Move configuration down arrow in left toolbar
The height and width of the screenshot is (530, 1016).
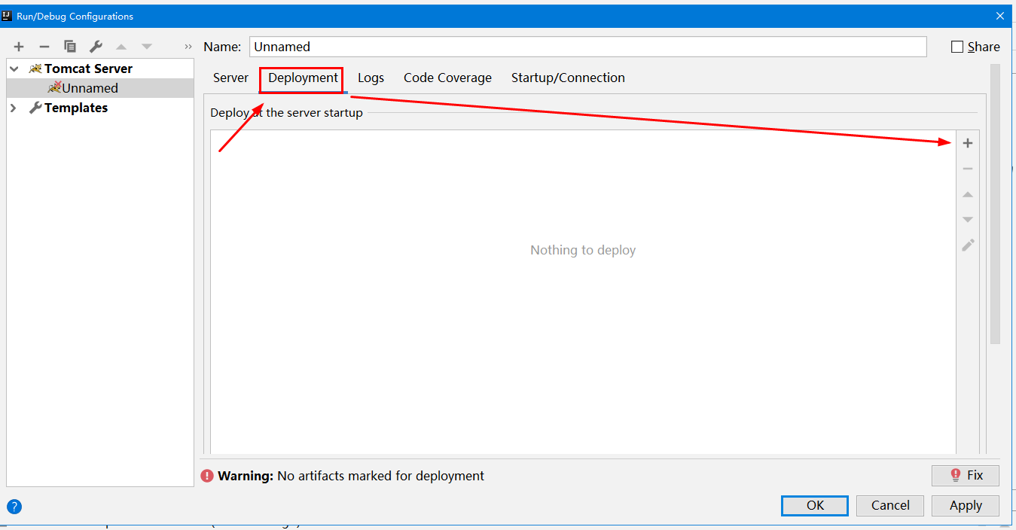[147, 47]
